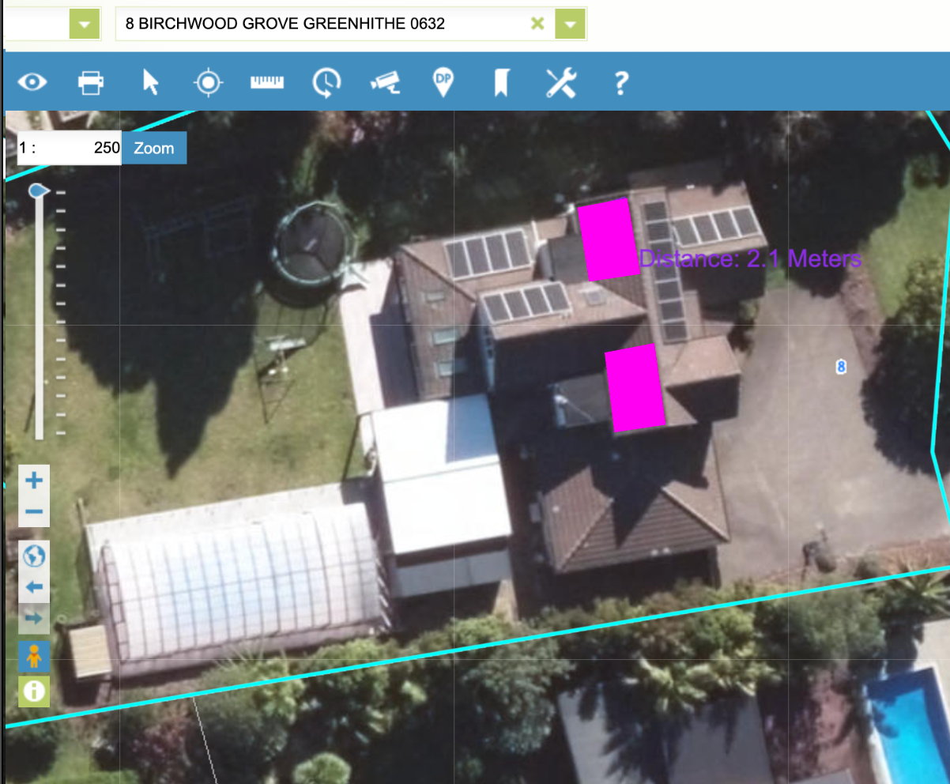This screenshot has width=950, height=784.
Task: Click the eye visibility layers icon
Action: point(32,82)
